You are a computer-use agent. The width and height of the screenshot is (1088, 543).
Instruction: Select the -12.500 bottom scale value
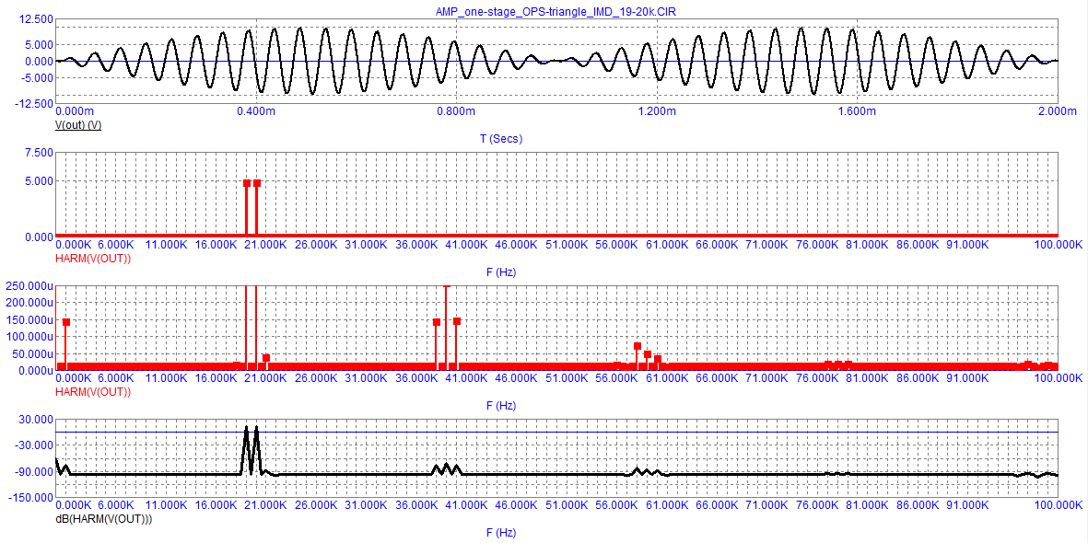(32, 103)
